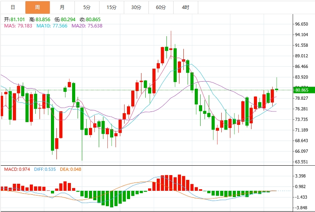Image resolution: width=315 pixels, height=212 pixels.
Task: Click the MA20: 75.638 indicator label
Action: (x=87, y=26)
